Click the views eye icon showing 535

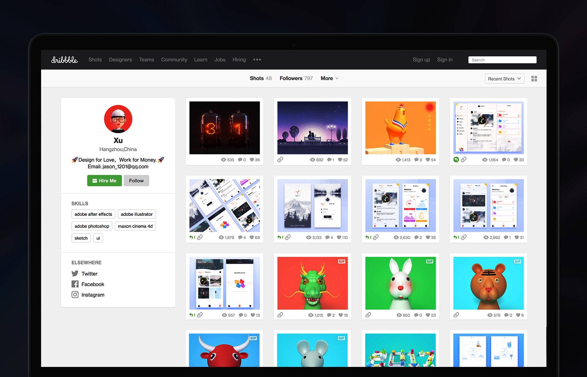223,160
